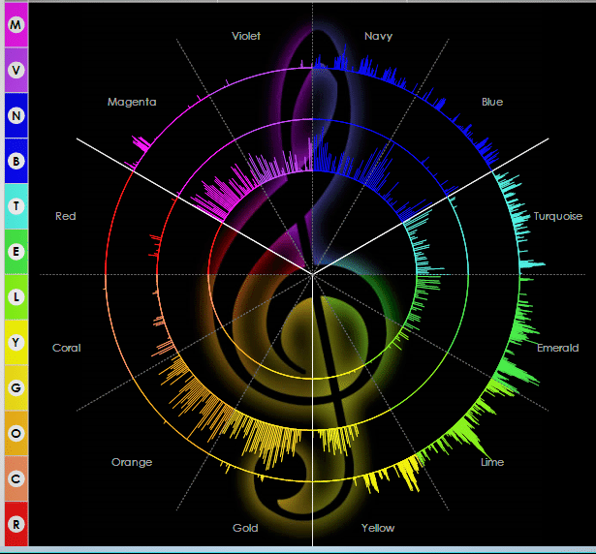Select the turquoise T sidebar button

click(16, 206)
